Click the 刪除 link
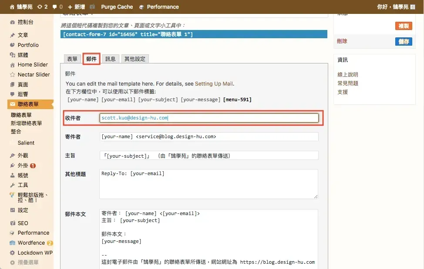This screenshot has width=424, height=269. pos(342,41)
